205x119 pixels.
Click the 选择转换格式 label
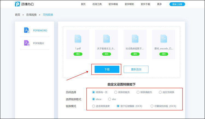coord(74,99)
